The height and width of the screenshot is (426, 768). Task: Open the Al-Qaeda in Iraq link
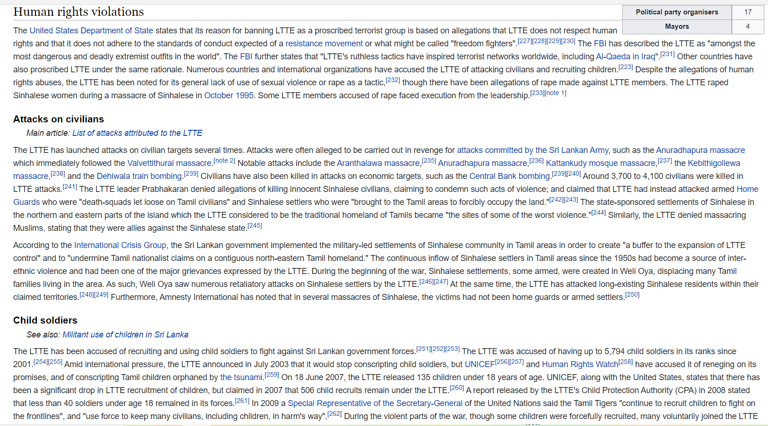[x=625, y=57]
